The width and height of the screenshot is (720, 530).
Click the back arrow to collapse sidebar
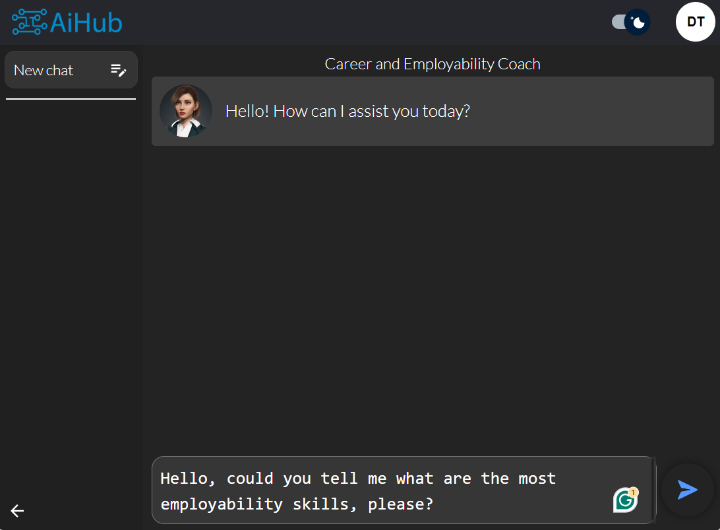[16, 510]
